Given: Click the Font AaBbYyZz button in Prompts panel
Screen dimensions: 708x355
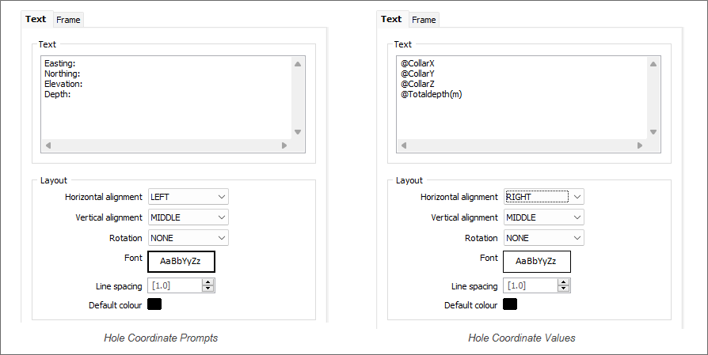Looking at the screenshot, I should 181,261.
